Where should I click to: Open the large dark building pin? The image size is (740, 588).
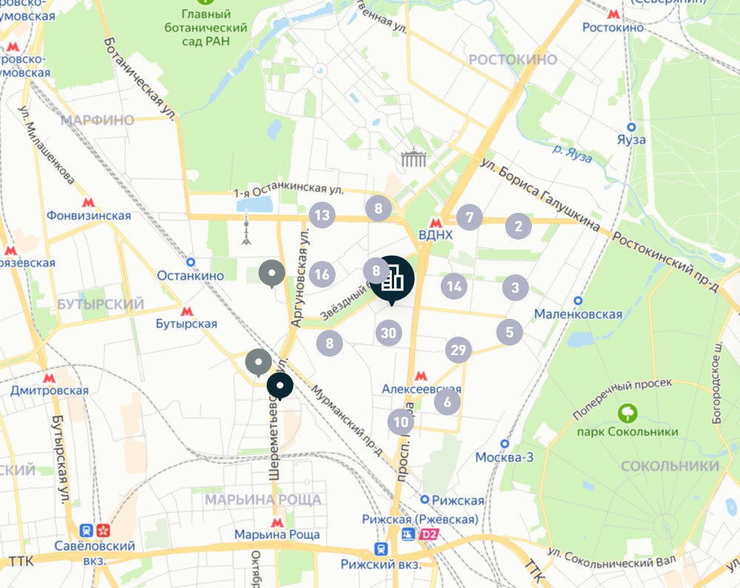[392, 279]
